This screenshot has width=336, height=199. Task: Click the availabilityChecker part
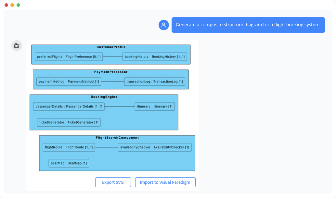point(155,147)
